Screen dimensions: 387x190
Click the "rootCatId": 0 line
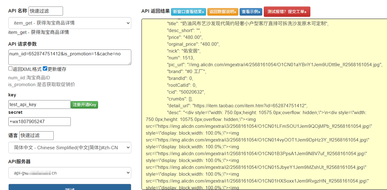(182, 85)
